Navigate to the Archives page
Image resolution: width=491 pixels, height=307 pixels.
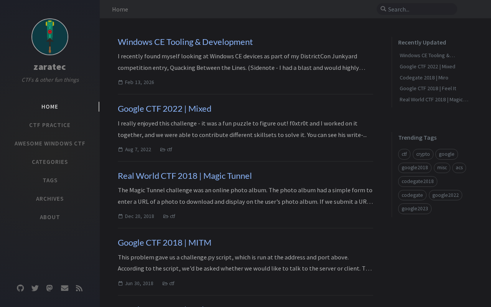click(50, 199)
